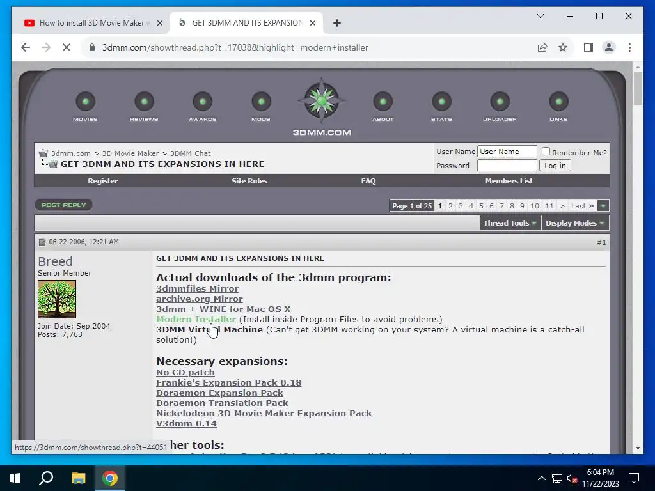Screen dimensions: 655x491
Task: Open notification center
Action: pyautogui.click(x=634, y=478)
